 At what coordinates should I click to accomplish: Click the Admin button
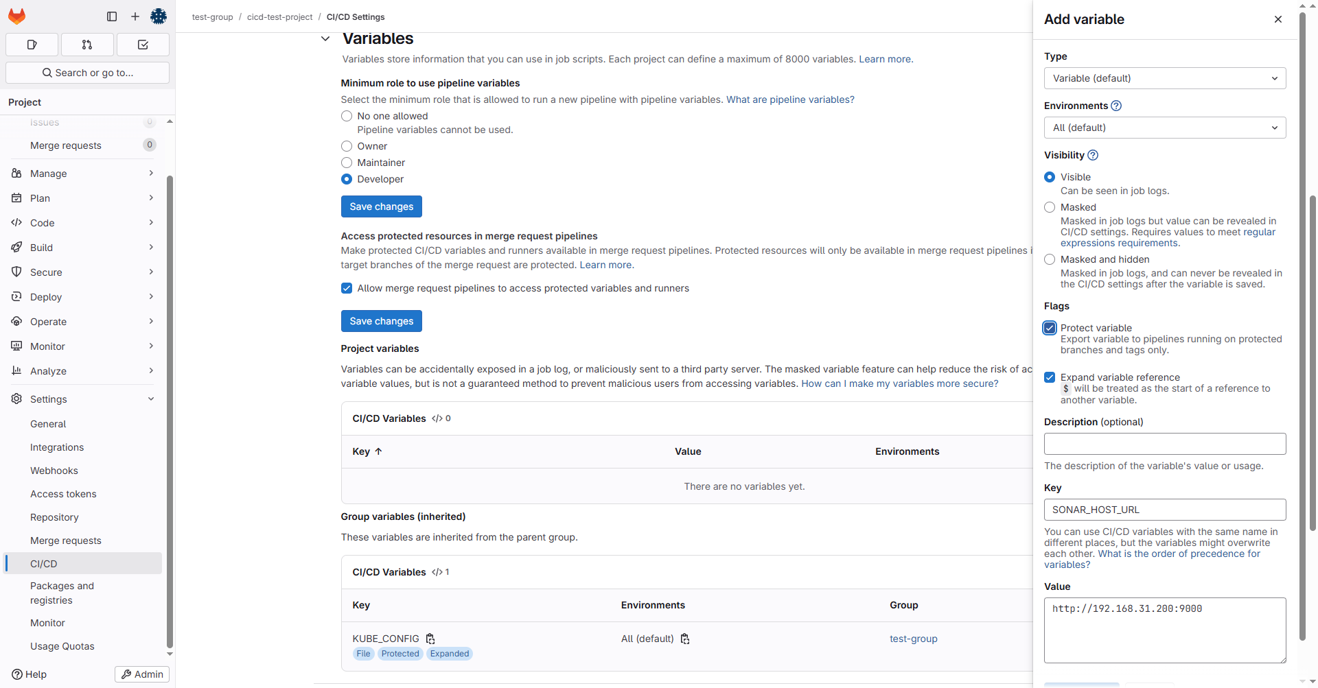point(142,674)
